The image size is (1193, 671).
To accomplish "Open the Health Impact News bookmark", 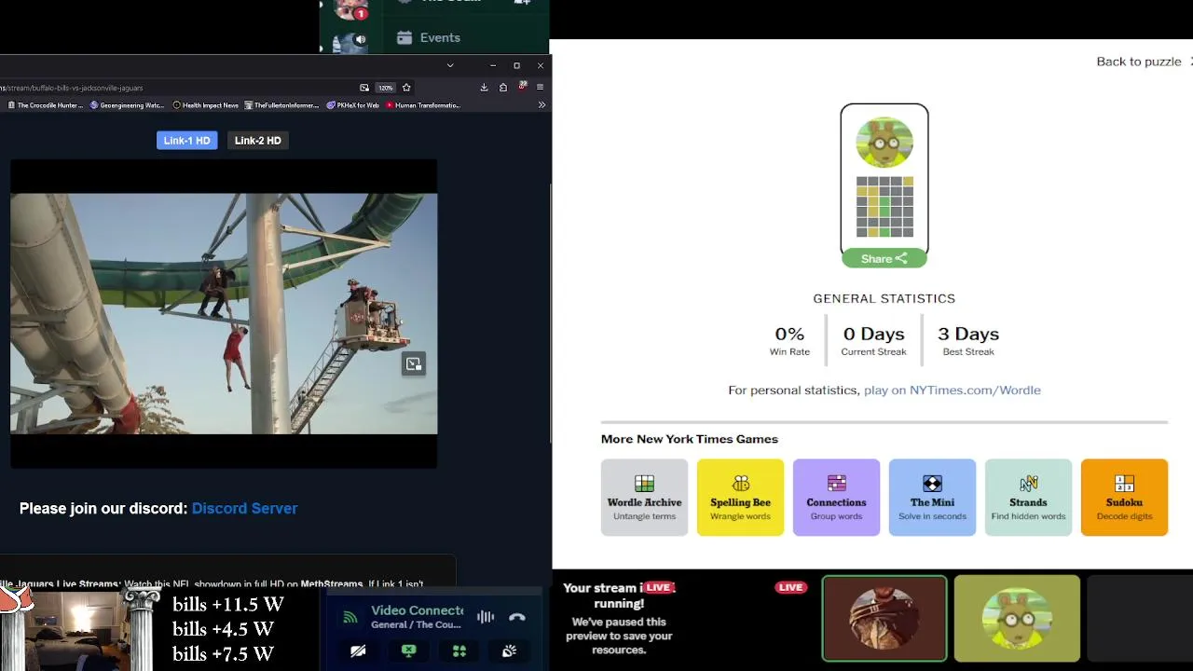I will (x=206, y=105).
